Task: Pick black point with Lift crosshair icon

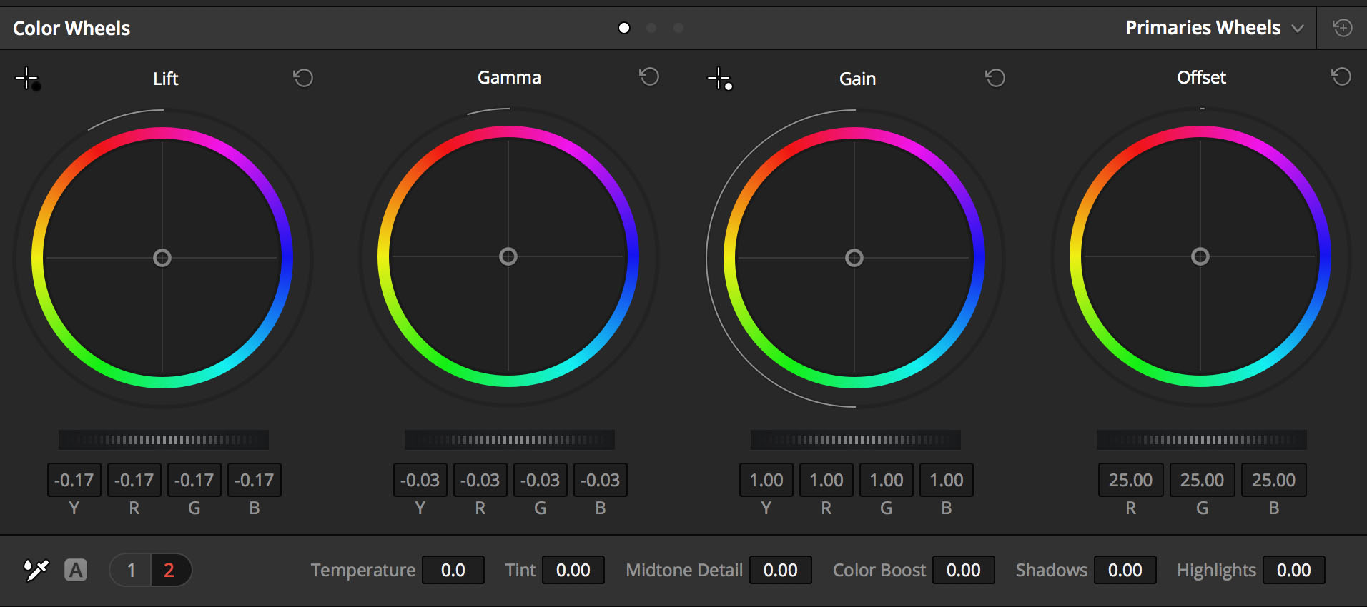Action: tap(28, 79)
